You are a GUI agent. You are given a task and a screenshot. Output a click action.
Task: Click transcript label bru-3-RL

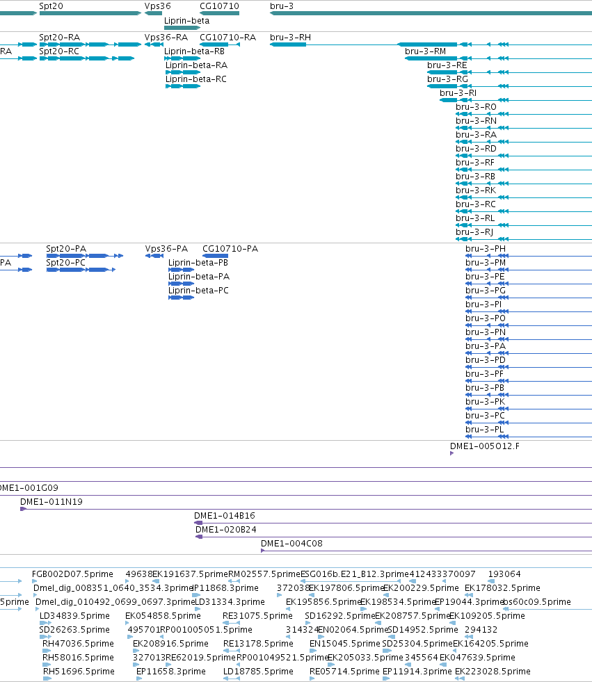click(x=475, y=218)
